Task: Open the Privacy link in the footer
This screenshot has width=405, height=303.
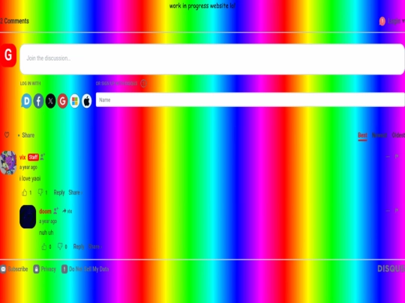Action: [x=45, y=269]
